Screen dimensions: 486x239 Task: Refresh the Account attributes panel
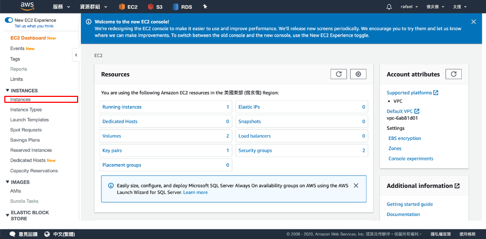click(x=454, y=74)
